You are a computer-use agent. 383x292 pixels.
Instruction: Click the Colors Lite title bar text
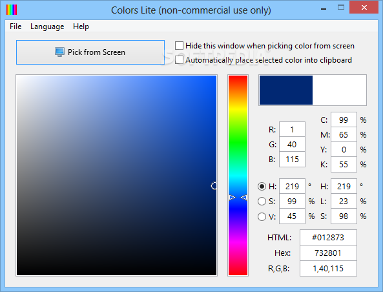[191, 10]
